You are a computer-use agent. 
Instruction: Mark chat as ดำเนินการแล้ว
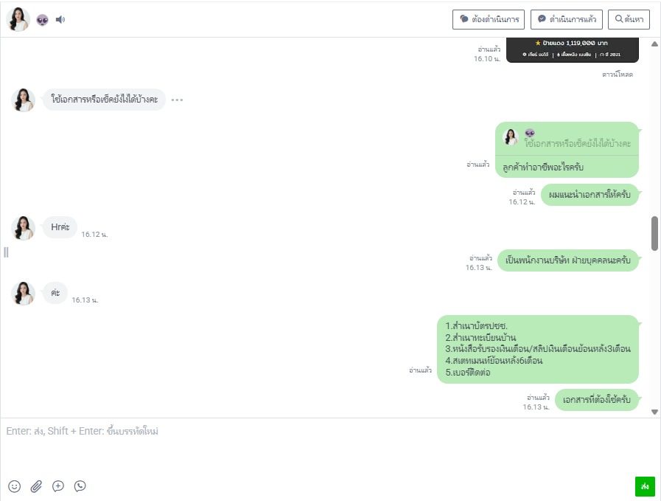(566, 19)
